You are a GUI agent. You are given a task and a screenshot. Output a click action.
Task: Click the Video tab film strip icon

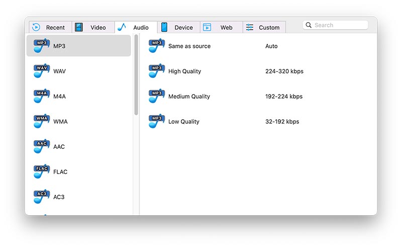pos(79,27)
